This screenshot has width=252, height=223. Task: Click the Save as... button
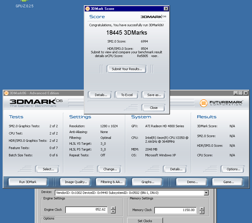coord(153,95)
